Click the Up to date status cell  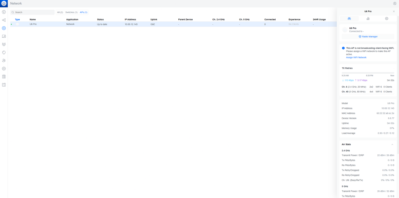[102, 24]
